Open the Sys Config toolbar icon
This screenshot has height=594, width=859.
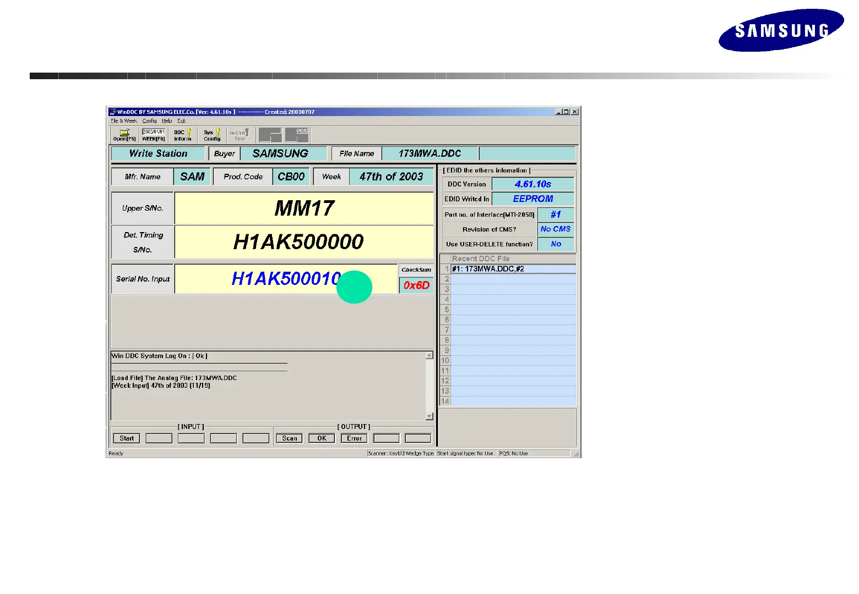(x=212, y=135)
